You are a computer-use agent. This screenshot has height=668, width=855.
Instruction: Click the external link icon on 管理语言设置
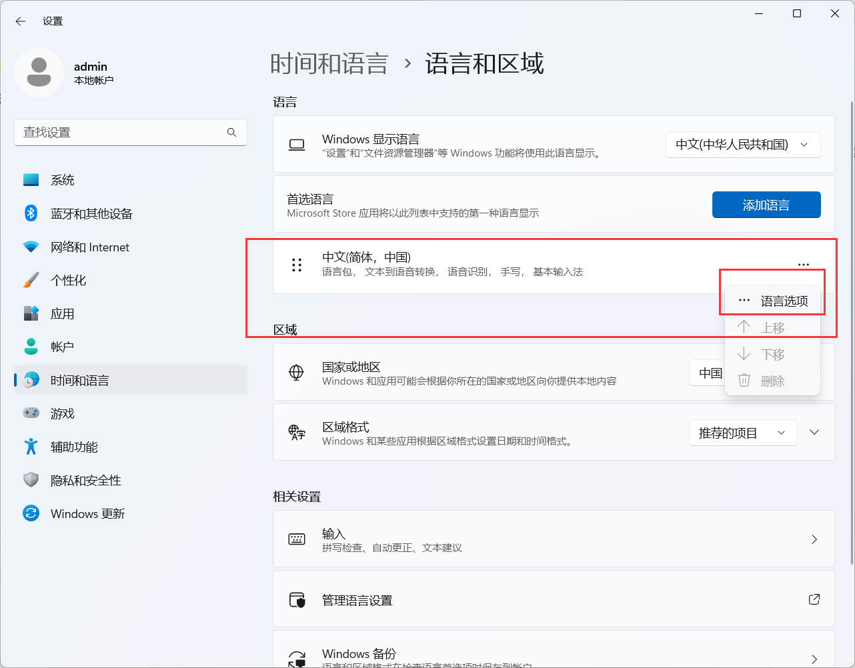pos(814,599)
